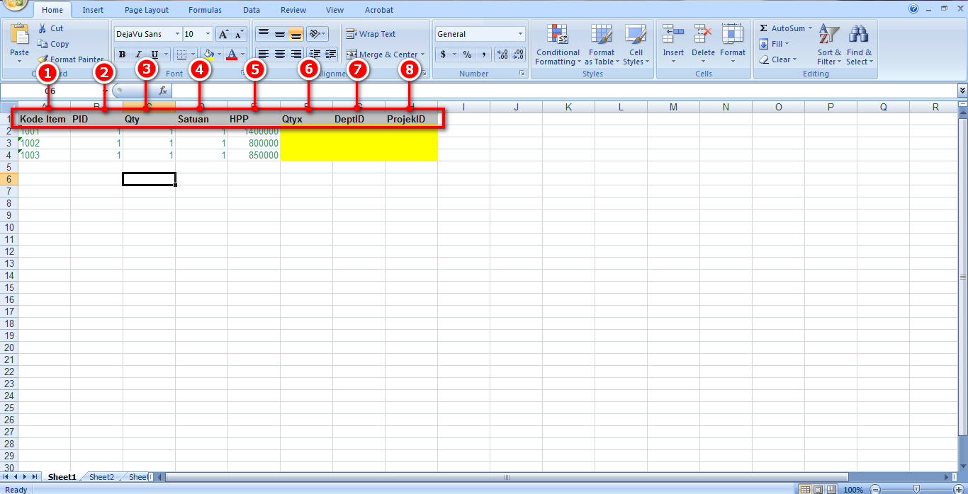This screenshot has height=494, width=968.
Task: Select the Sheet2 worksheet tab
Action: pos(101,476)
